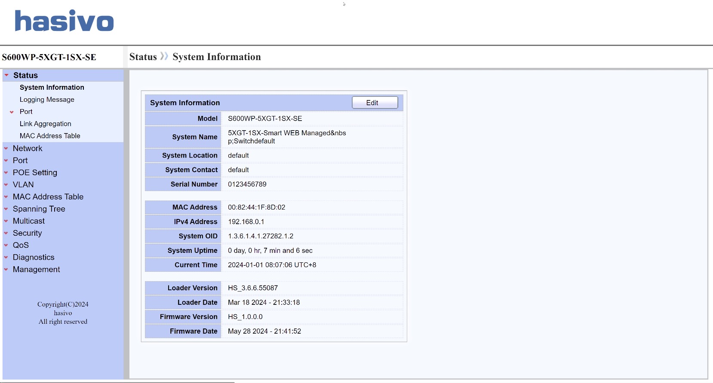Click the Serial Number row label
Viewport: 713px width, 383px height.
click(x=194, y=184)
